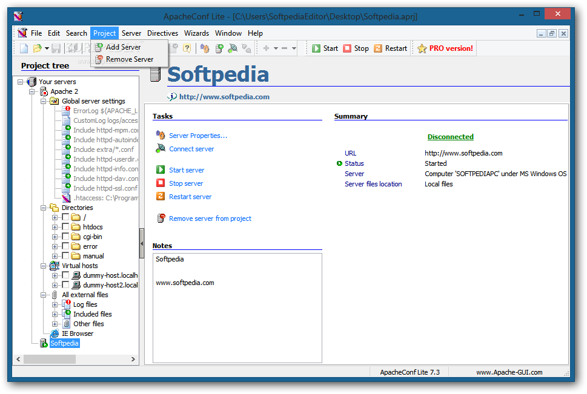Viewport: 587px width, 394px height.
Task: Collapse the Directories tree node
Action: point(44,208)
